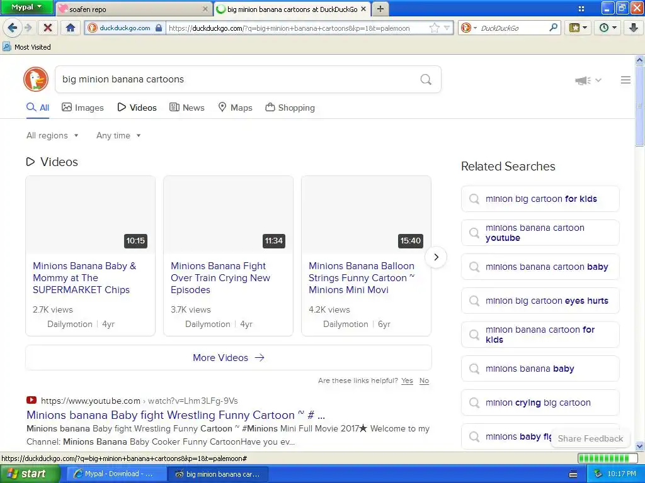Image resolution: width=645 pixels, height=483 pixels.
Task: Open the DuckDuckGo hamburger menu
Action: (625, 80)
